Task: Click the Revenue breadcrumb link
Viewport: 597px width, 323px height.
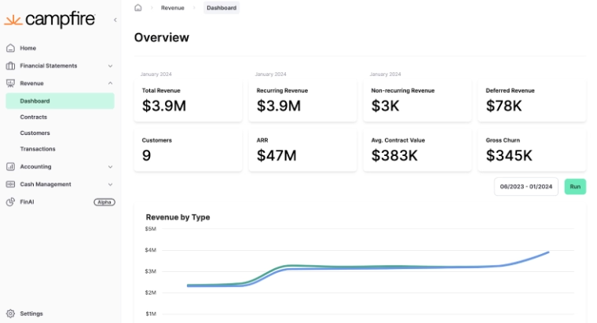Action: pyautogui.click(x=173, y=8)
